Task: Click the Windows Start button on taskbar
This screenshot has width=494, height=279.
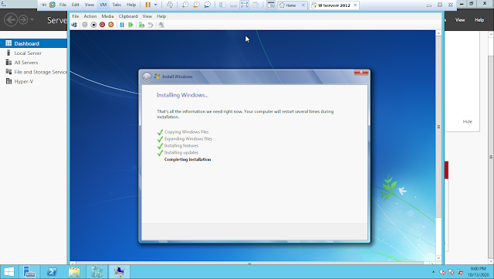Action: tap(8, 272)
